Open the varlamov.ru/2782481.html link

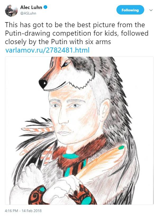47,50
